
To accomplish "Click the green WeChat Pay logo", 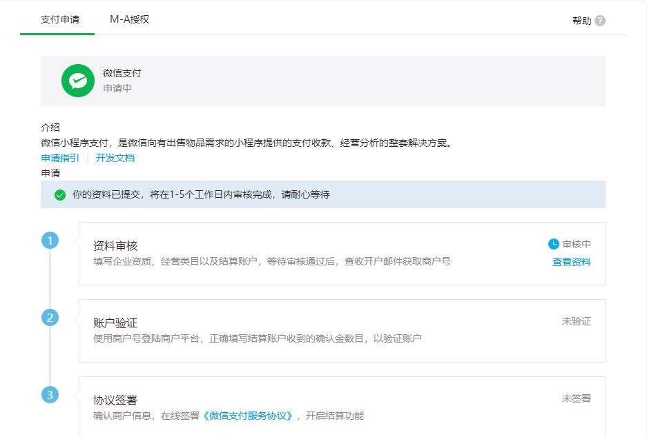I will click(x=78, y=81).
